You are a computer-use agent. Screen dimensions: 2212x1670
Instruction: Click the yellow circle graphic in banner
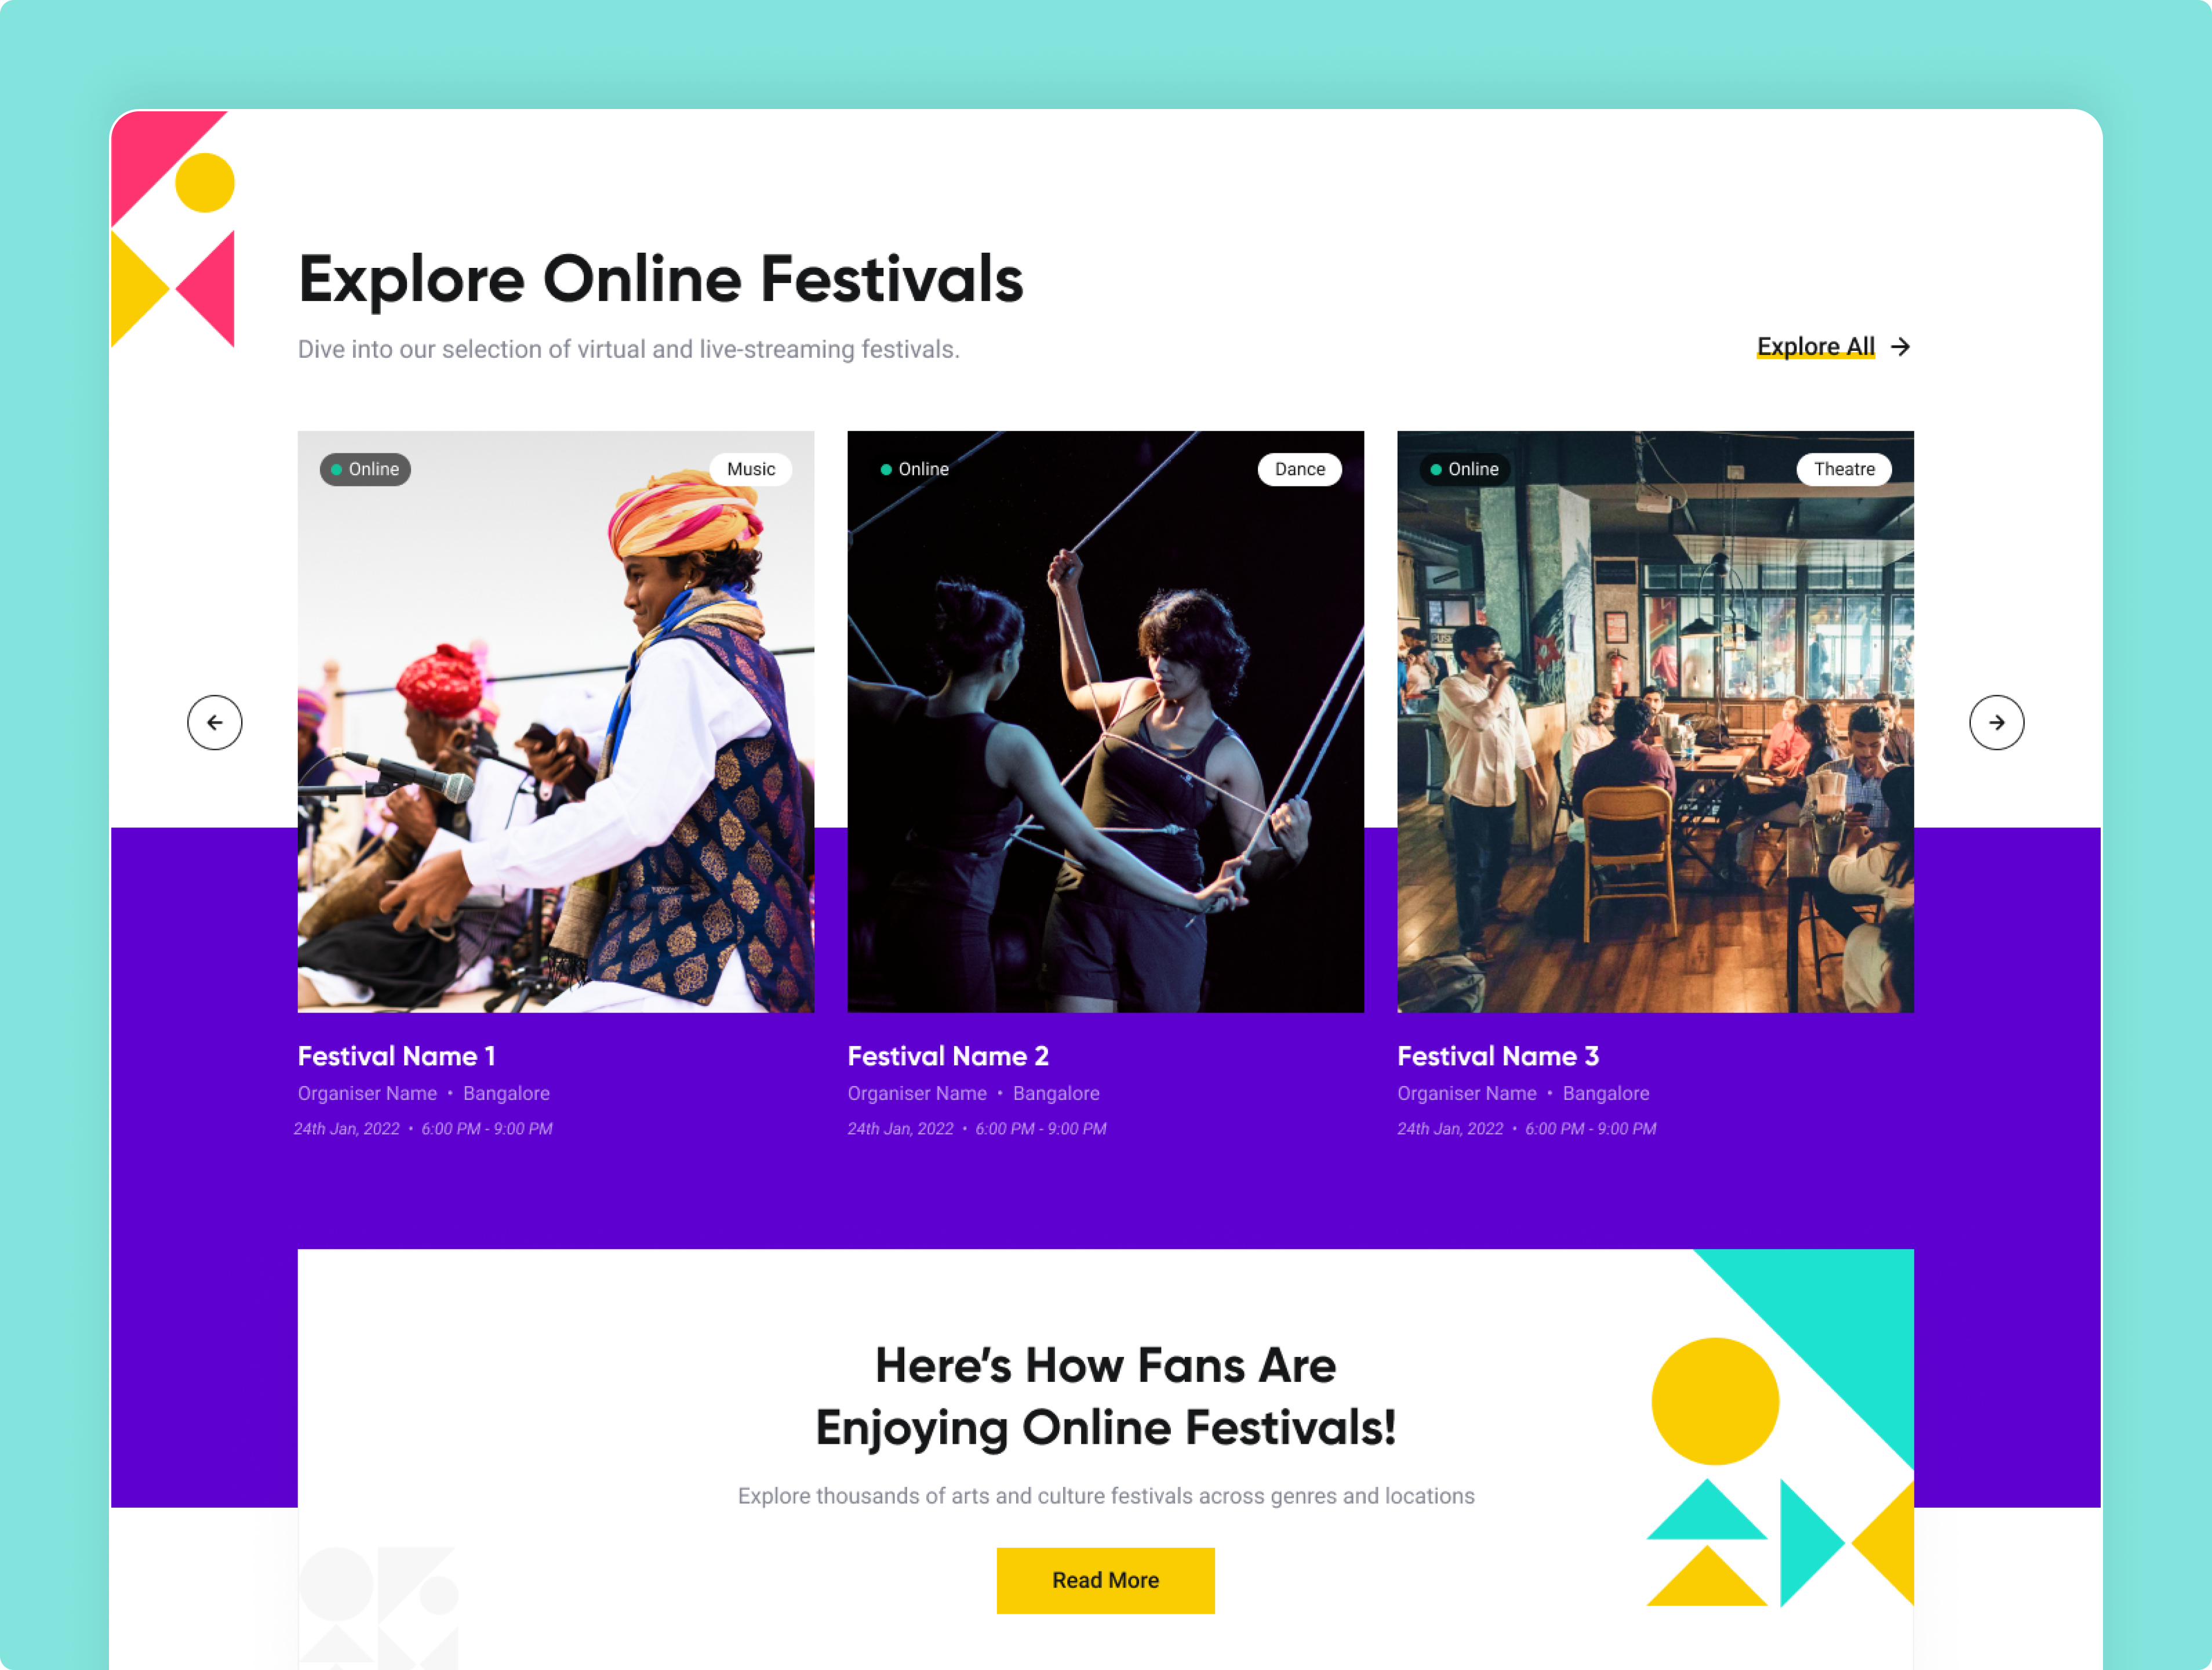(x=1715, y=1401)
